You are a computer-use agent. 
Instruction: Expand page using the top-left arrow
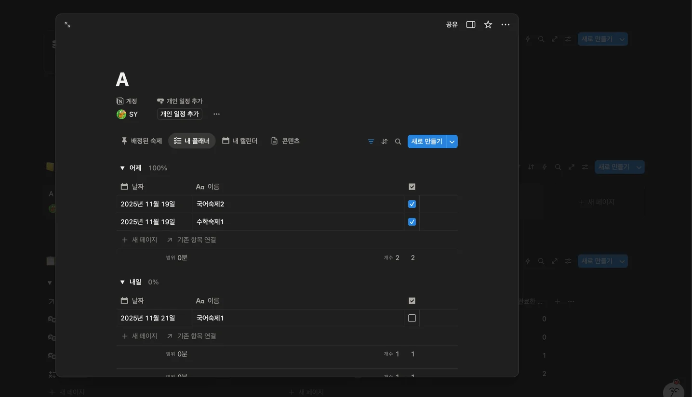click(67, 24)
